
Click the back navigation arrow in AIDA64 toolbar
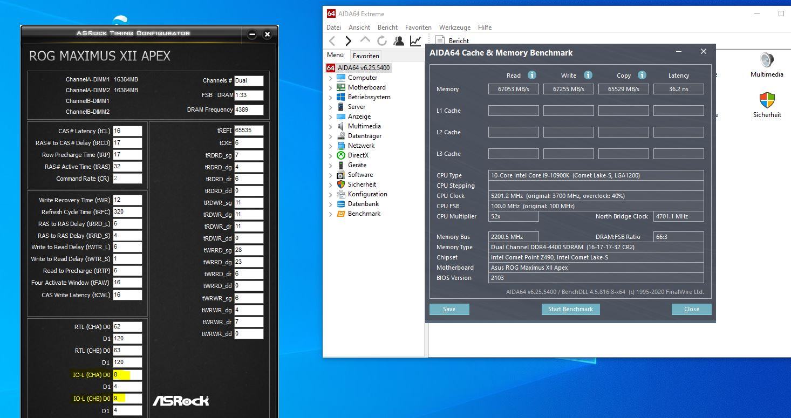(x=332, y=40)
